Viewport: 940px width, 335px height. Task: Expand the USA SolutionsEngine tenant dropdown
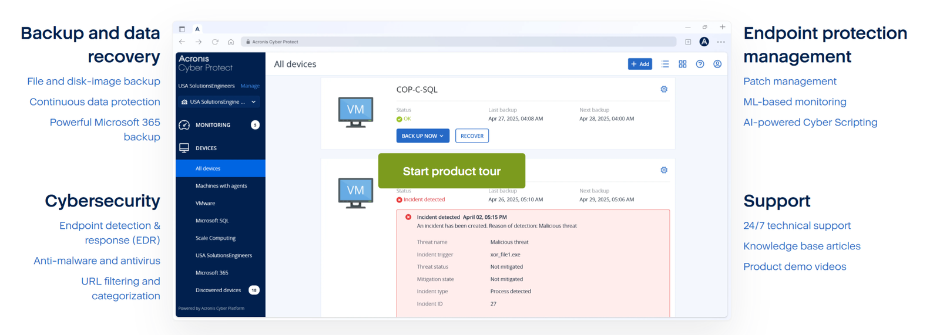tap(219, 101)
